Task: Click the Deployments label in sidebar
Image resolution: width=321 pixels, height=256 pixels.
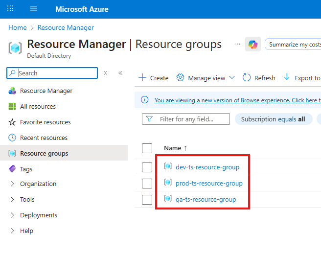Action: coord(39,215)
